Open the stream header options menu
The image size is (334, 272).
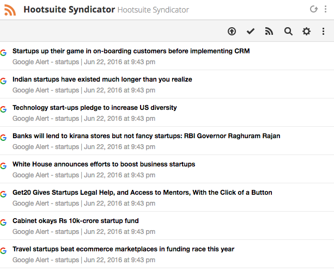[325, 9]
